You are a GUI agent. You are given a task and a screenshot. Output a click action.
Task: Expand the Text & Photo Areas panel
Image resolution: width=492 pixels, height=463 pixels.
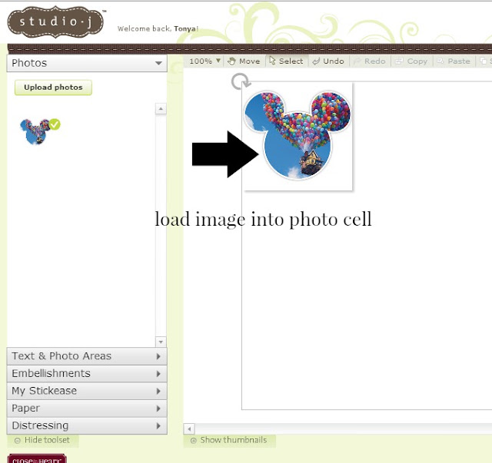pyautogui.click(x=87, y=356)
